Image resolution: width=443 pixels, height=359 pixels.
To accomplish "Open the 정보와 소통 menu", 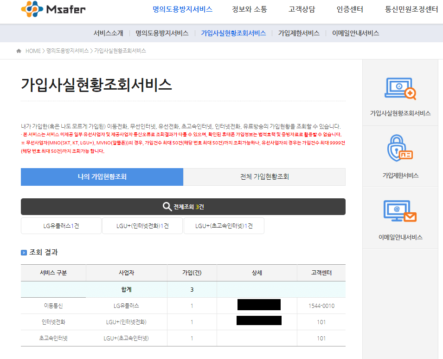I will 250,8.
